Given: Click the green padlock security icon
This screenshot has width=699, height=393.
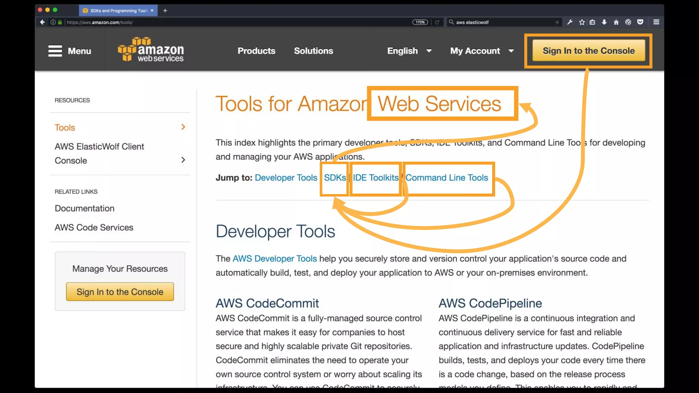Looking at the screenshot, I should (x=60, y=22).
